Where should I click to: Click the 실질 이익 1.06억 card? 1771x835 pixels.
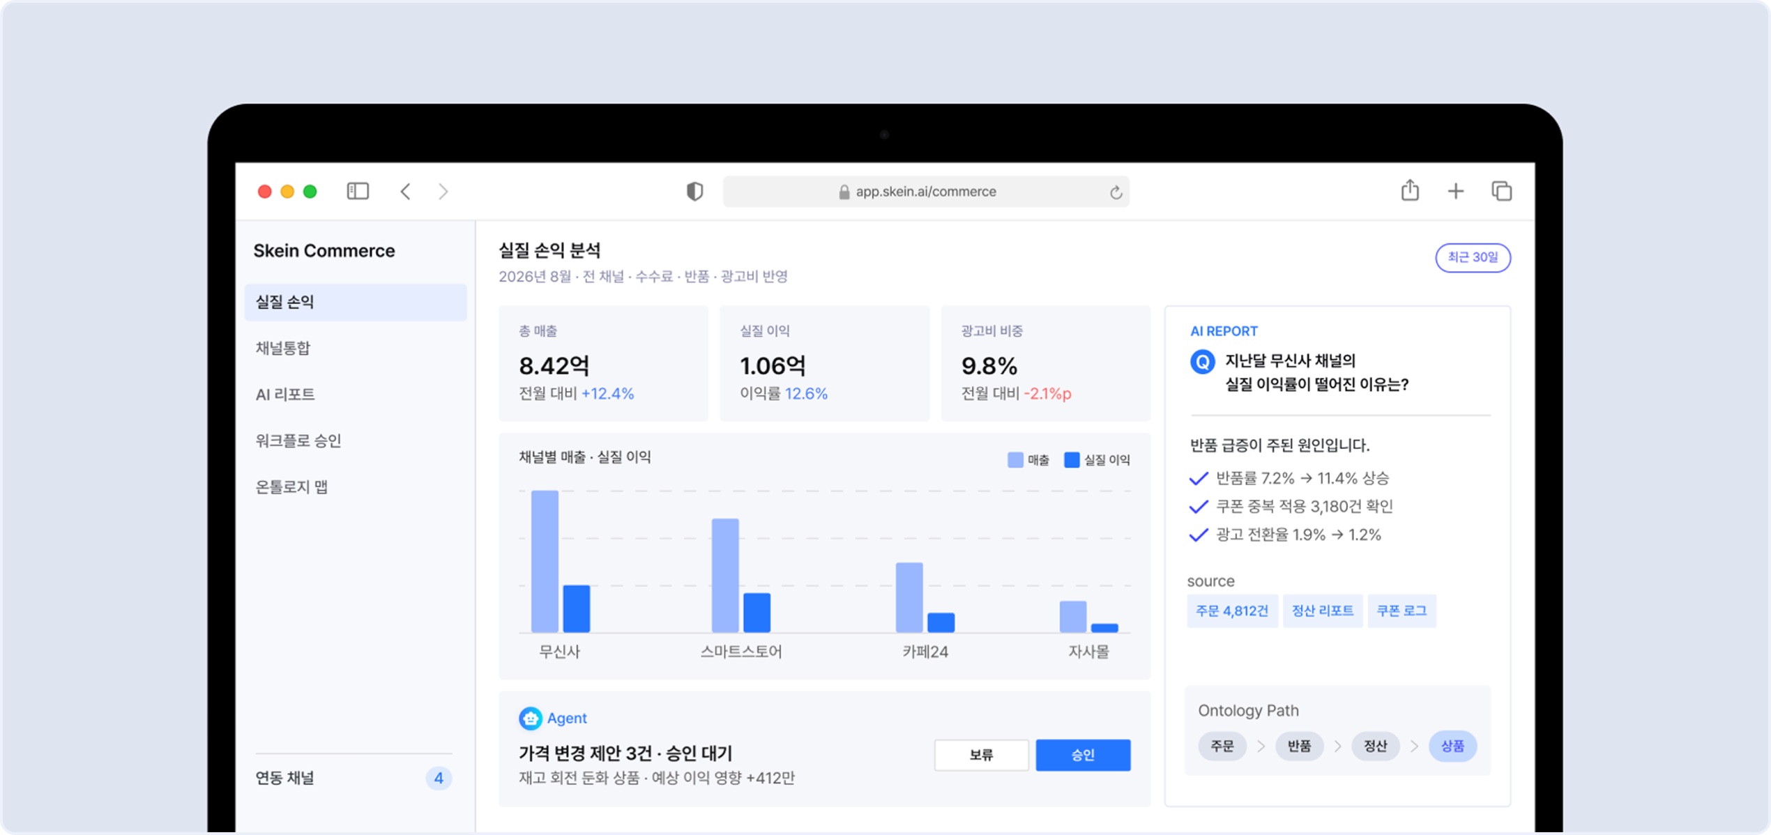pos(824,363)
